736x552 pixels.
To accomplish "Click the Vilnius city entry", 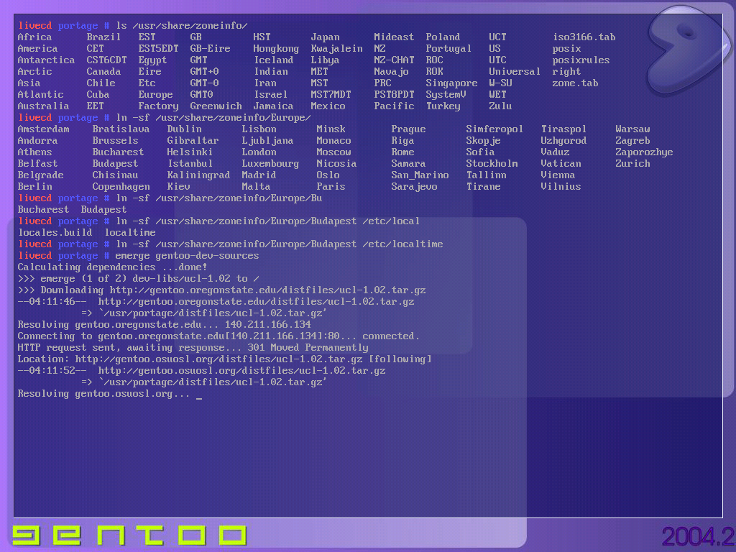I will tap(561, 186).
